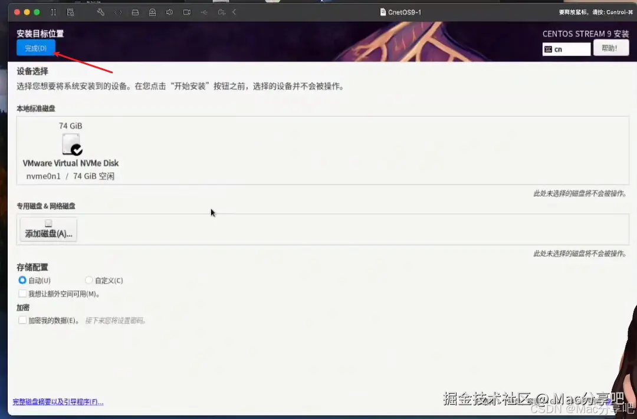Click the sound output icon
The width and height of the screenshot is (637, 419).
(170, 12)
